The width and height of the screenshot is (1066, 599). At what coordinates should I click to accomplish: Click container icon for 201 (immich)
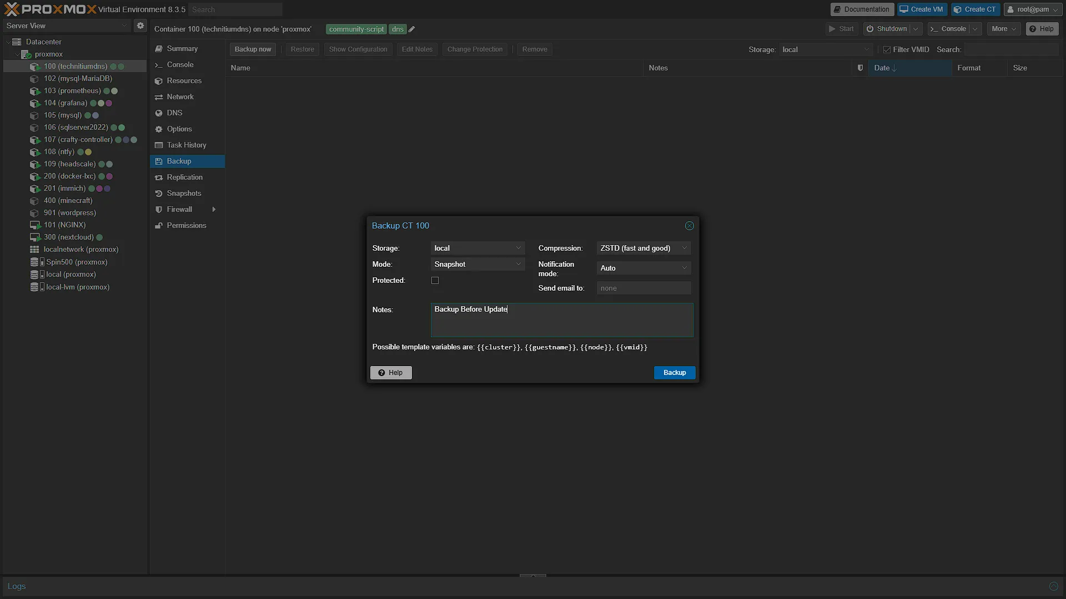(34, 189)
